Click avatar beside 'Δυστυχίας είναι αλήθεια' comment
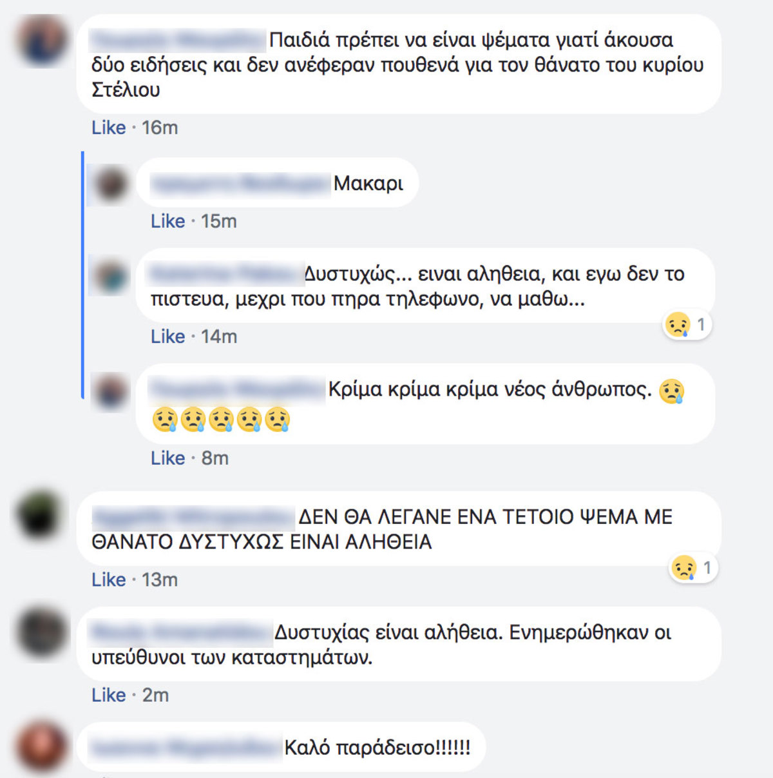Screen dimensions: 773x778 [x=40, y=632]
